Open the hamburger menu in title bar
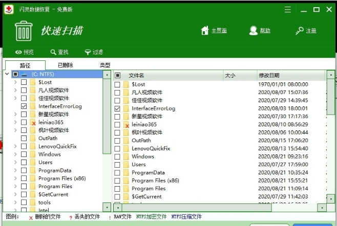 (x=288, y=10)
